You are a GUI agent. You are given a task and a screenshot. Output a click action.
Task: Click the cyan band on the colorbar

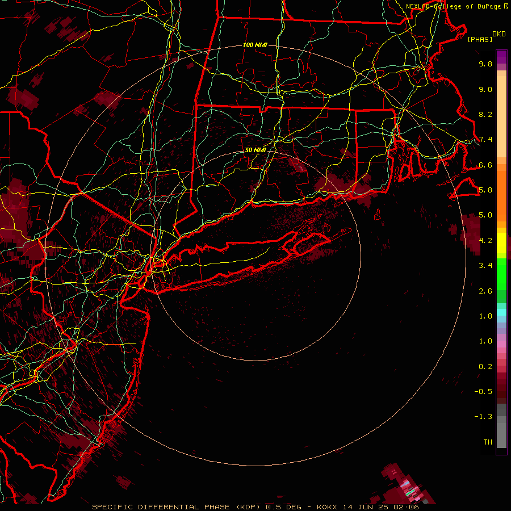(501, 312)
